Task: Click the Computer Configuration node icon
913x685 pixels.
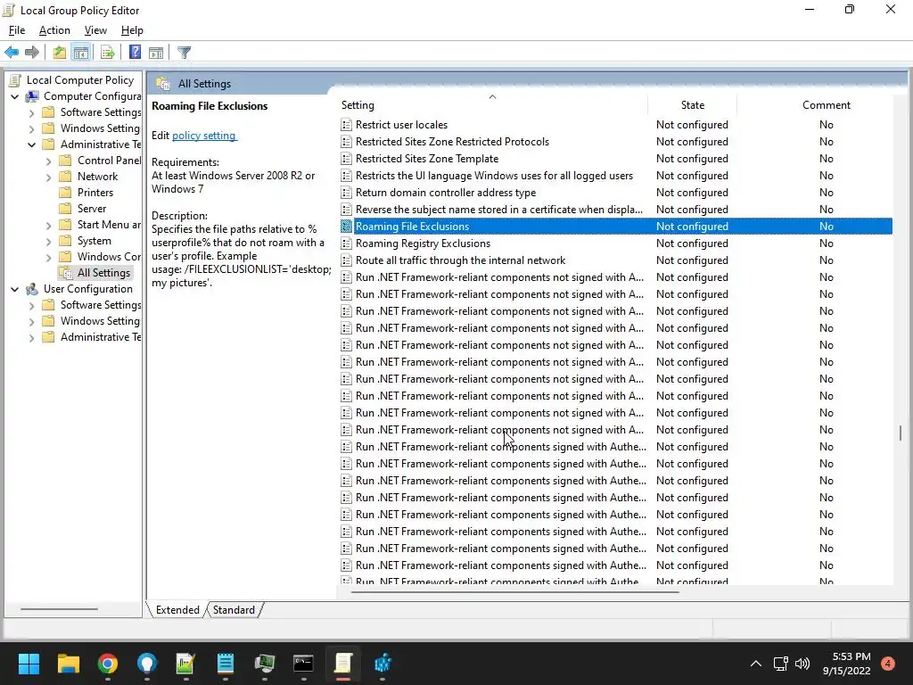Action: tap(33, 96)
